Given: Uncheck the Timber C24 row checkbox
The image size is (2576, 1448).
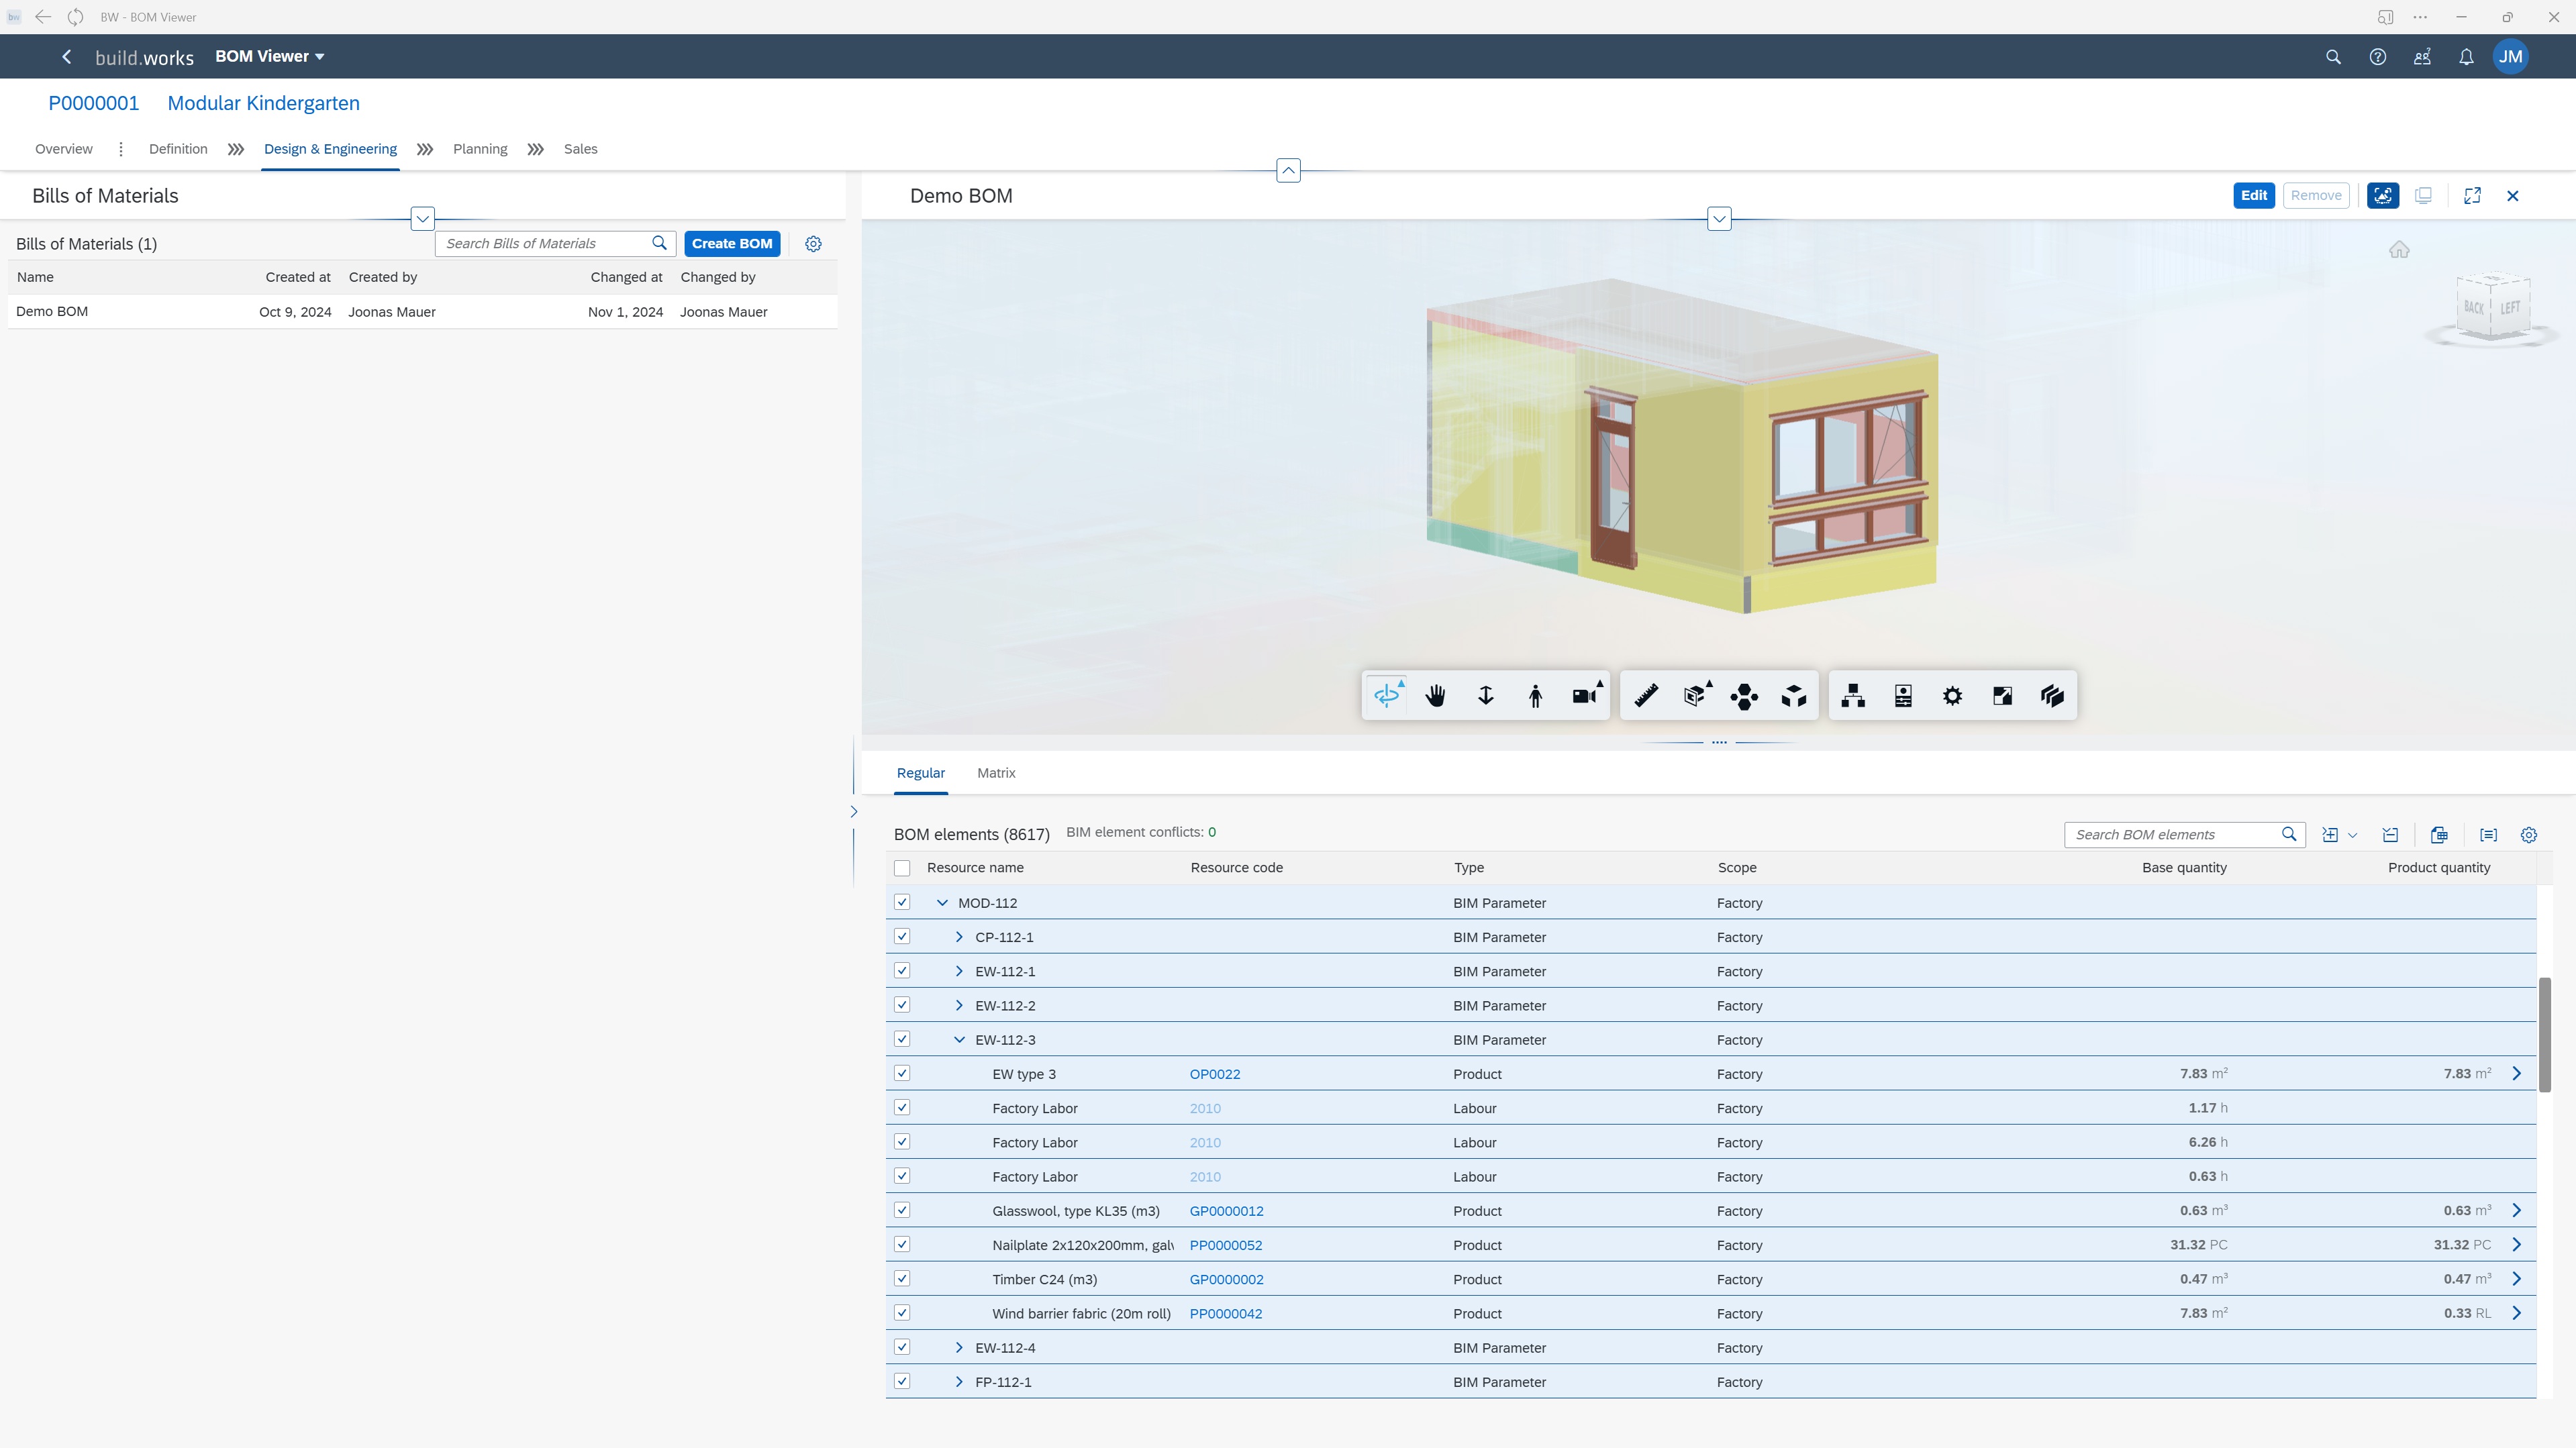Looking at the screenshot, I should [902, 1279].
